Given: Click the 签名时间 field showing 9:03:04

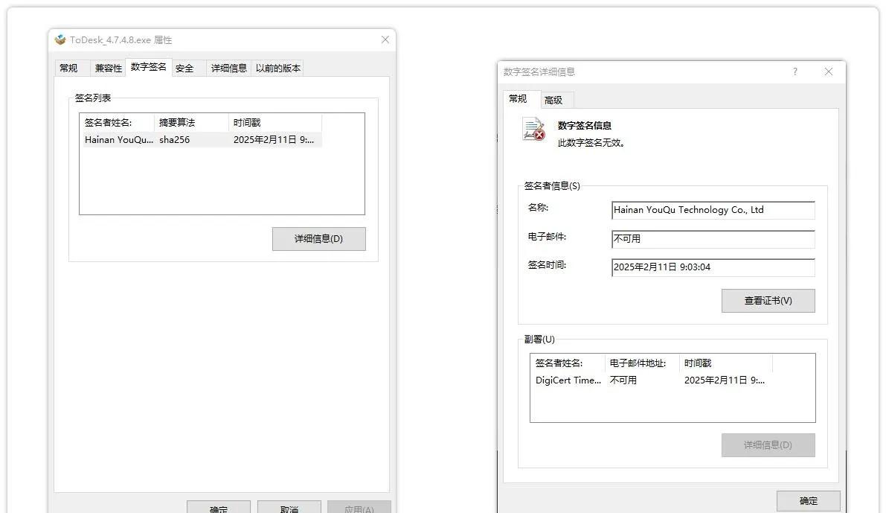Looking at the screenshot, I should (713, 267).
